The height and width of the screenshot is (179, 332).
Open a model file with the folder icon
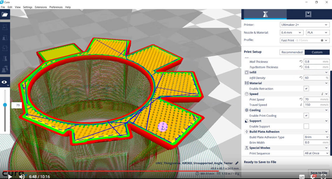coord(5,14)
